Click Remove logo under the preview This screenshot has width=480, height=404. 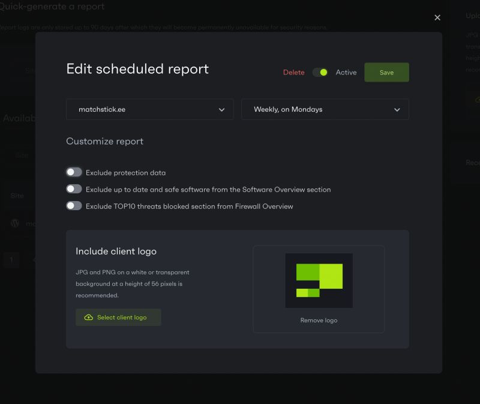click(x=318, y=320)
